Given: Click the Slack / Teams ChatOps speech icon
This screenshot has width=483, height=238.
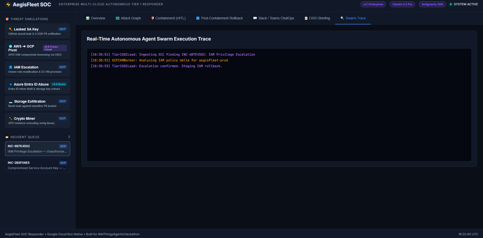Looking at the screenshot, I should tap(255, 18).
